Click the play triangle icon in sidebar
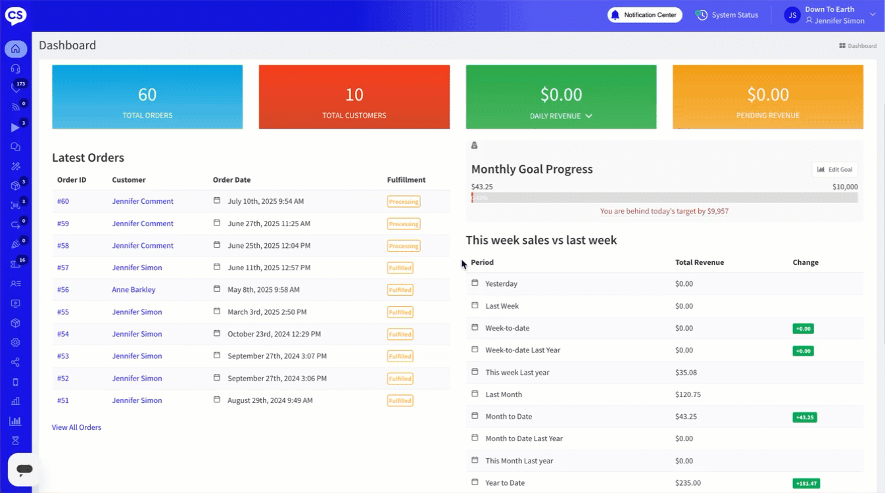The height and width of the screenshot is (493, 885). pos(16,128)
